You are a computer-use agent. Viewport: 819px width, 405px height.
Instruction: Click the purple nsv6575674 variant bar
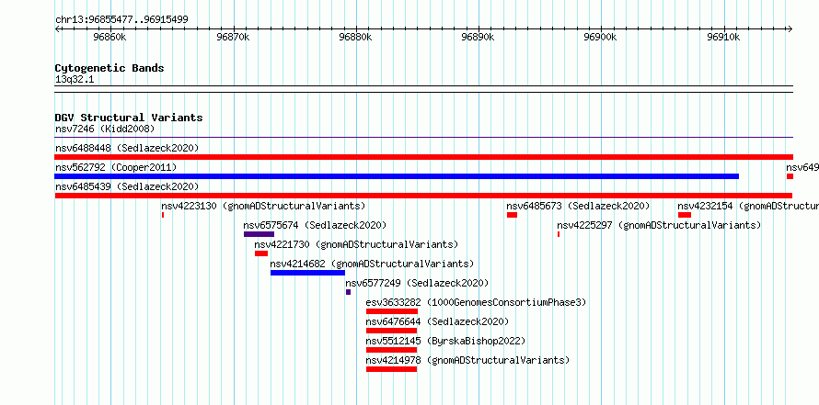click(x=259, y=234)
